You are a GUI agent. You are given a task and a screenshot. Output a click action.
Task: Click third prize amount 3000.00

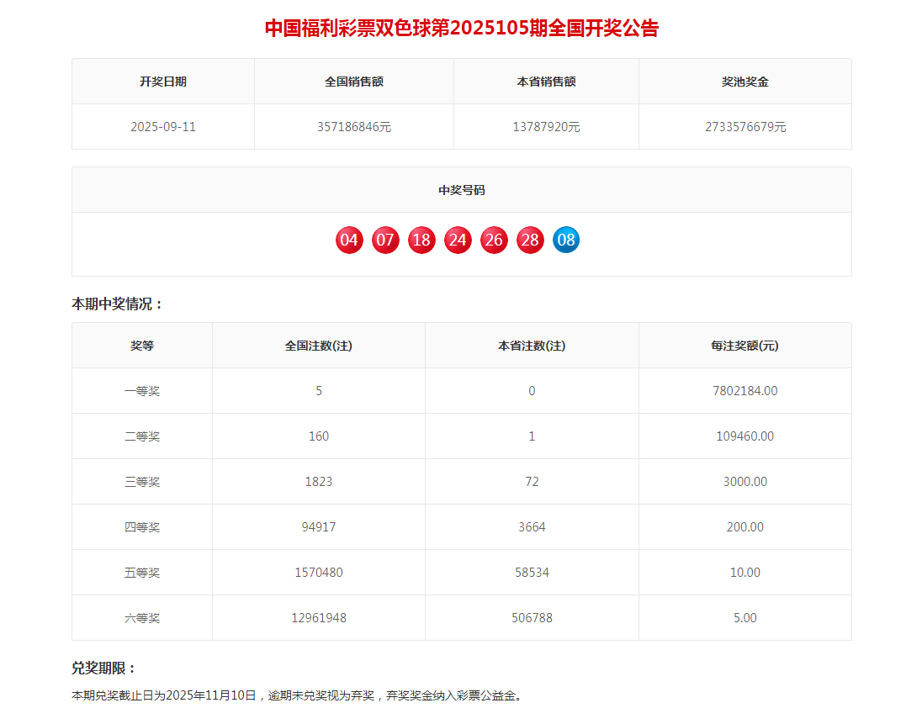pos(745,482)
